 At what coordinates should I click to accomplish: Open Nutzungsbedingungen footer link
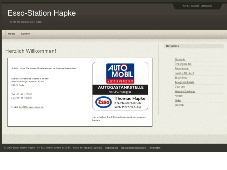click(134, 148)
